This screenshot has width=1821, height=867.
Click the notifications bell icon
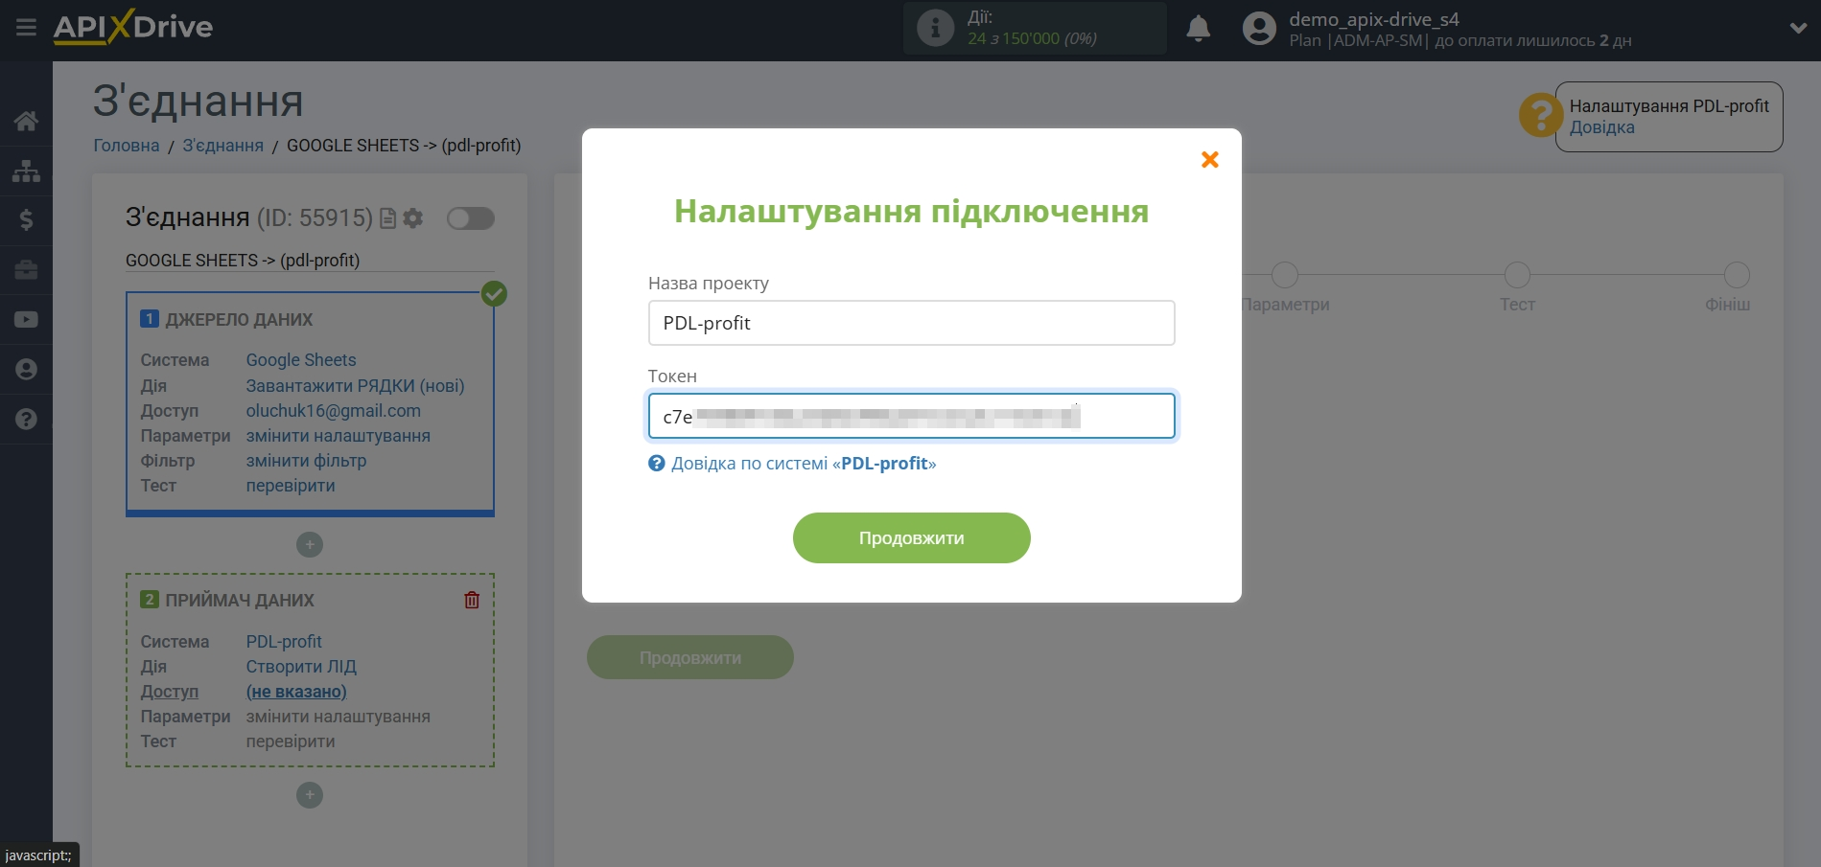click(1198, 29)
